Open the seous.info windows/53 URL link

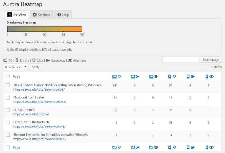coord(40,101)
